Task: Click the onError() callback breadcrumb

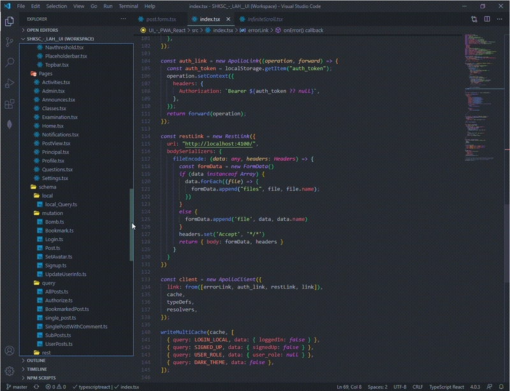Action: coord(303,30)
